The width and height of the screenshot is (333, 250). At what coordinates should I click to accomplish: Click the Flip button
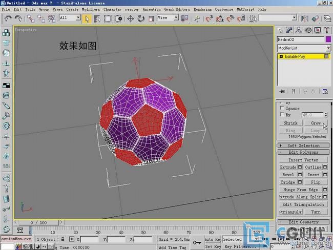[x=316, y=182]
